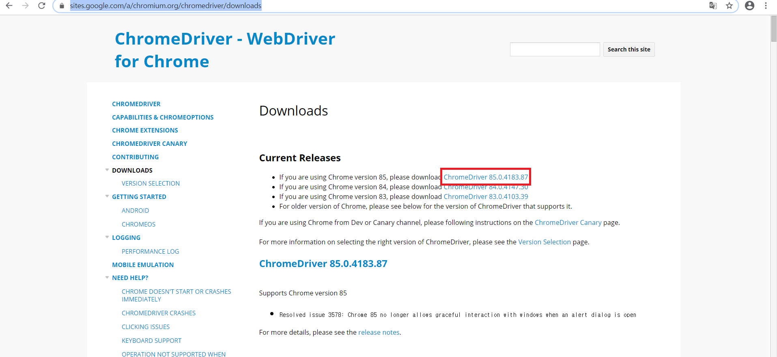The height and width of the screenshot is (357, 777).
Task: Open the Chrome three-dot menu
Action: (766, 6)
